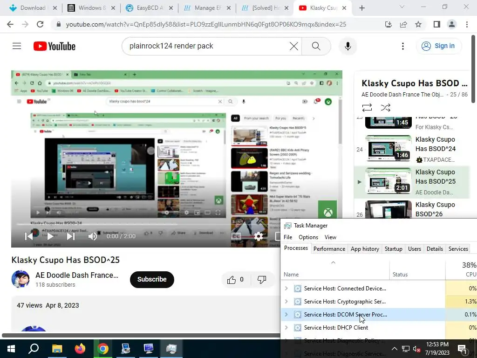The width and height of the screenshot is (477, 358).
Task: Open Task Manager File menu
Action: coord(288,237)
